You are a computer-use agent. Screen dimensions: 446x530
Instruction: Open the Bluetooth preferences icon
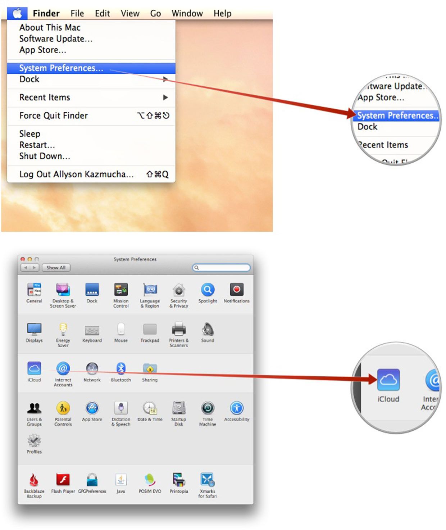coord(121,369)
